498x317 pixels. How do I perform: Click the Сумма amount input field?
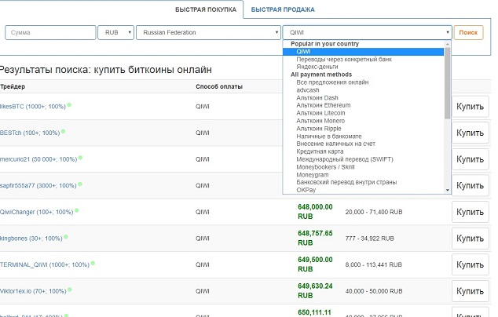tap(49, 33)
